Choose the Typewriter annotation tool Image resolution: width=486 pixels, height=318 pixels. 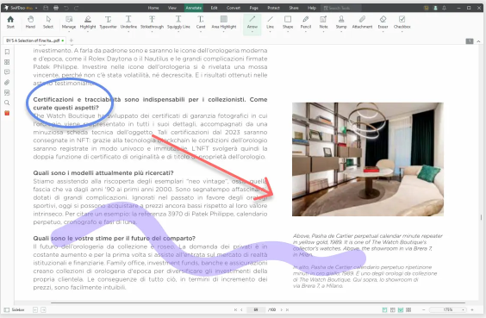[x=108, y=22]
